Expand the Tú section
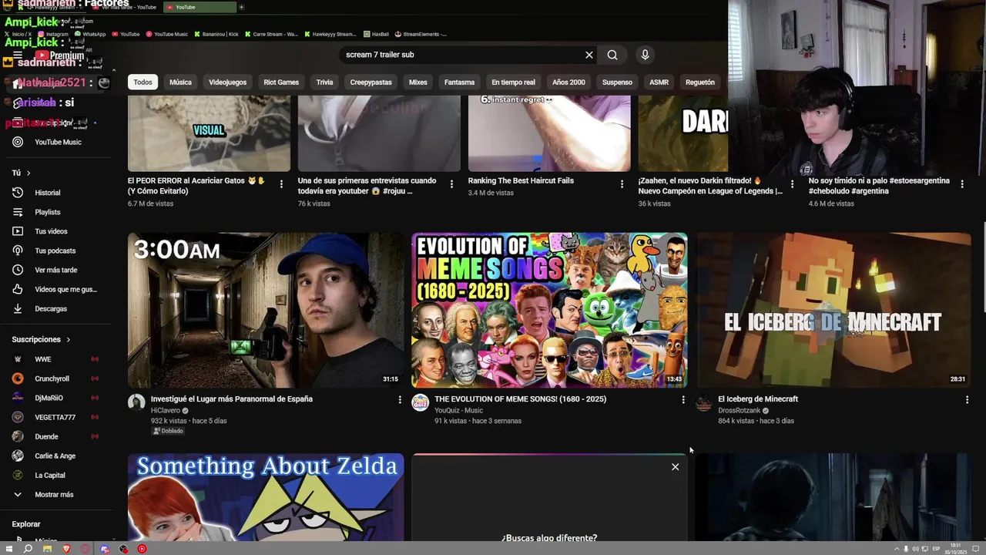The height and width of the screenshot is (555, 986). point(22,173)
